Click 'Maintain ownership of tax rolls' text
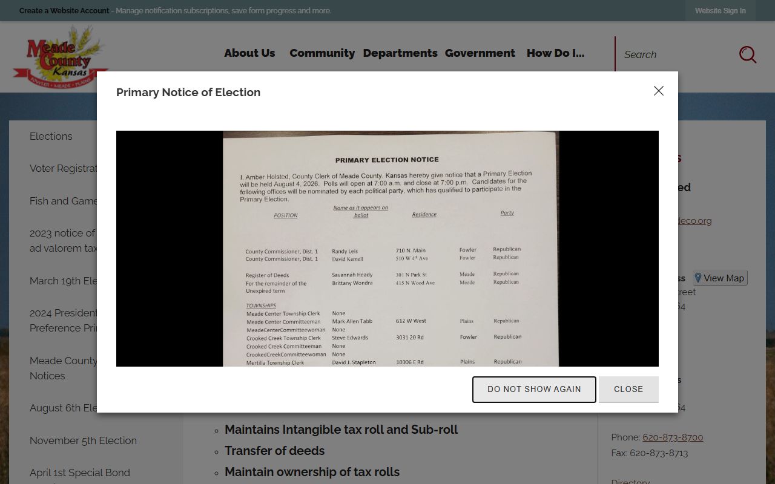Viewport: 775px width, 484px height. click(312, 472)
